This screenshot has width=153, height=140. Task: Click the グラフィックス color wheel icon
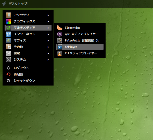[8, 21]
